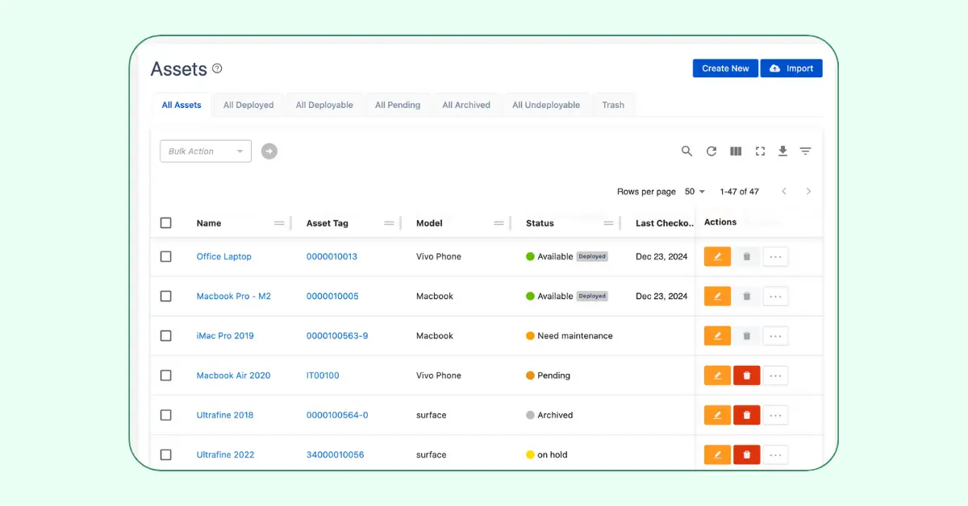Screen dimensions: 968x506
Task: Open more actions for Ultrafine 2022
Action: 775,454
